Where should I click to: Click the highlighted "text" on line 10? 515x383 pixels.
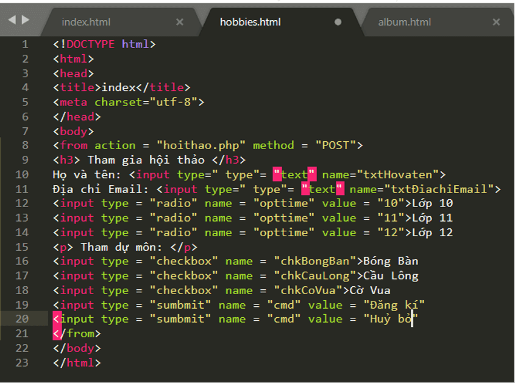coord(294,175)
